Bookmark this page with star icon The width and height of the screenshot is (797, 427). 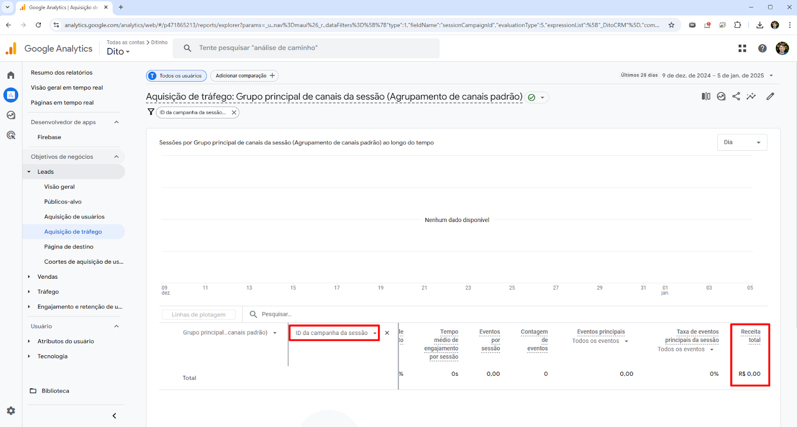[671, 25]
